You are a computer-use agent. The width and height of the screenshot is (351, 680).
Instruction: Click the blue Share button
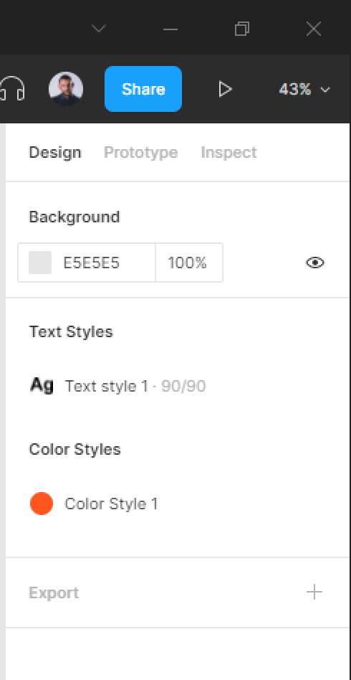point(143,89)
